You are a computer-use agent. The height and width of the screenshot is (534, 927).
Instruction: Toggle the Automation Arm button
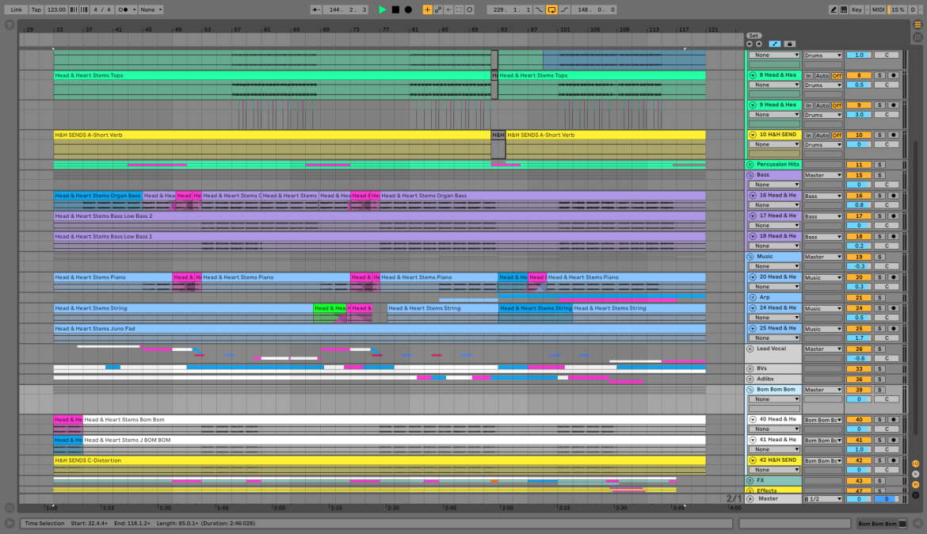tap(438, 10)
